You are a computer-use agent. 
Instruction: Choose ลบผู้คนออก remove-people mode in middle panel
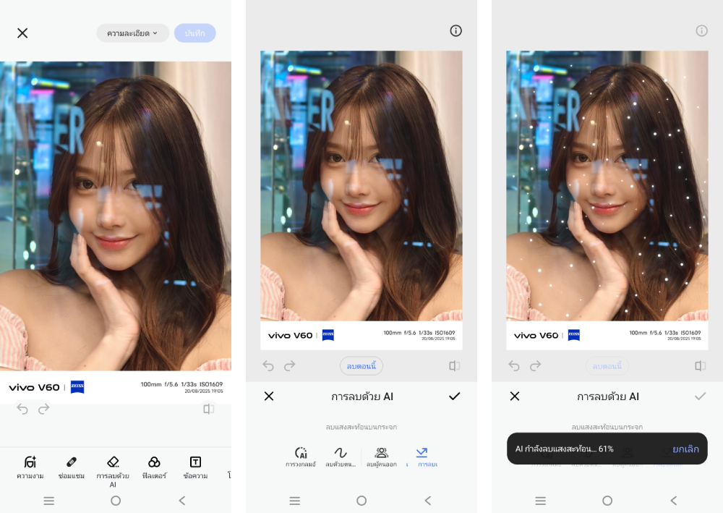[x=382, y=457]
